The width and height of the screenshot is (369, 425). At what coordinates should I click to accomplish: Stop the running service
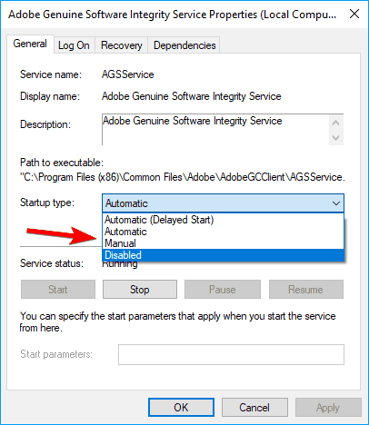[x=140, y=290]
